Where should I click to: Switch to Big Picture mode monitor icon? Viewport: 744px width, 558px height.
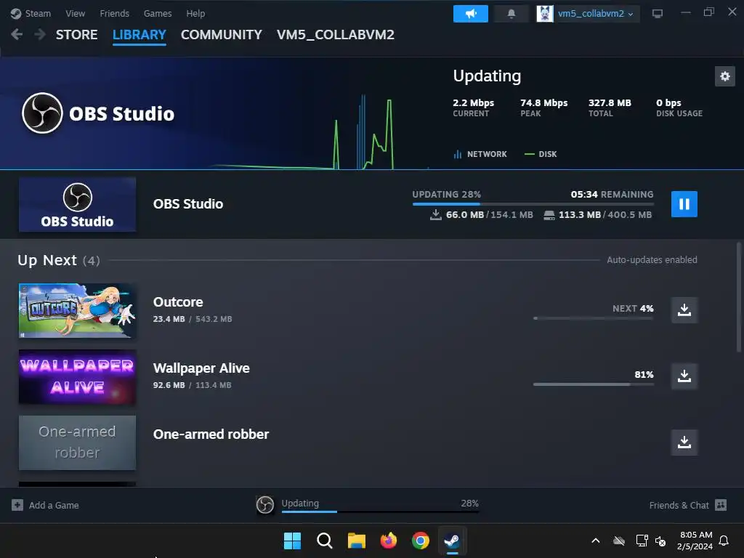pyautogui.click(x=657, y=14)
